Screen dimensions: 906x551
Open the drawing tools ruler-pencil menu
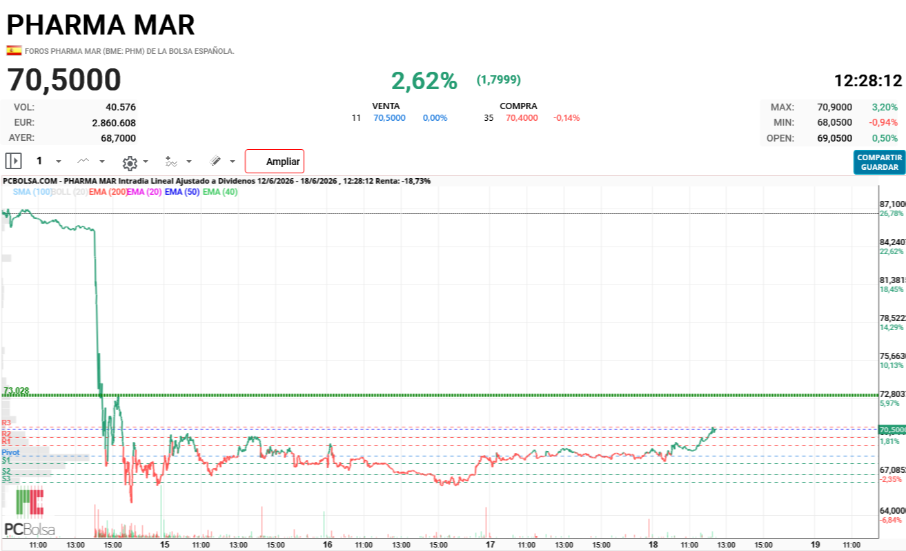[x=215, y=161]
